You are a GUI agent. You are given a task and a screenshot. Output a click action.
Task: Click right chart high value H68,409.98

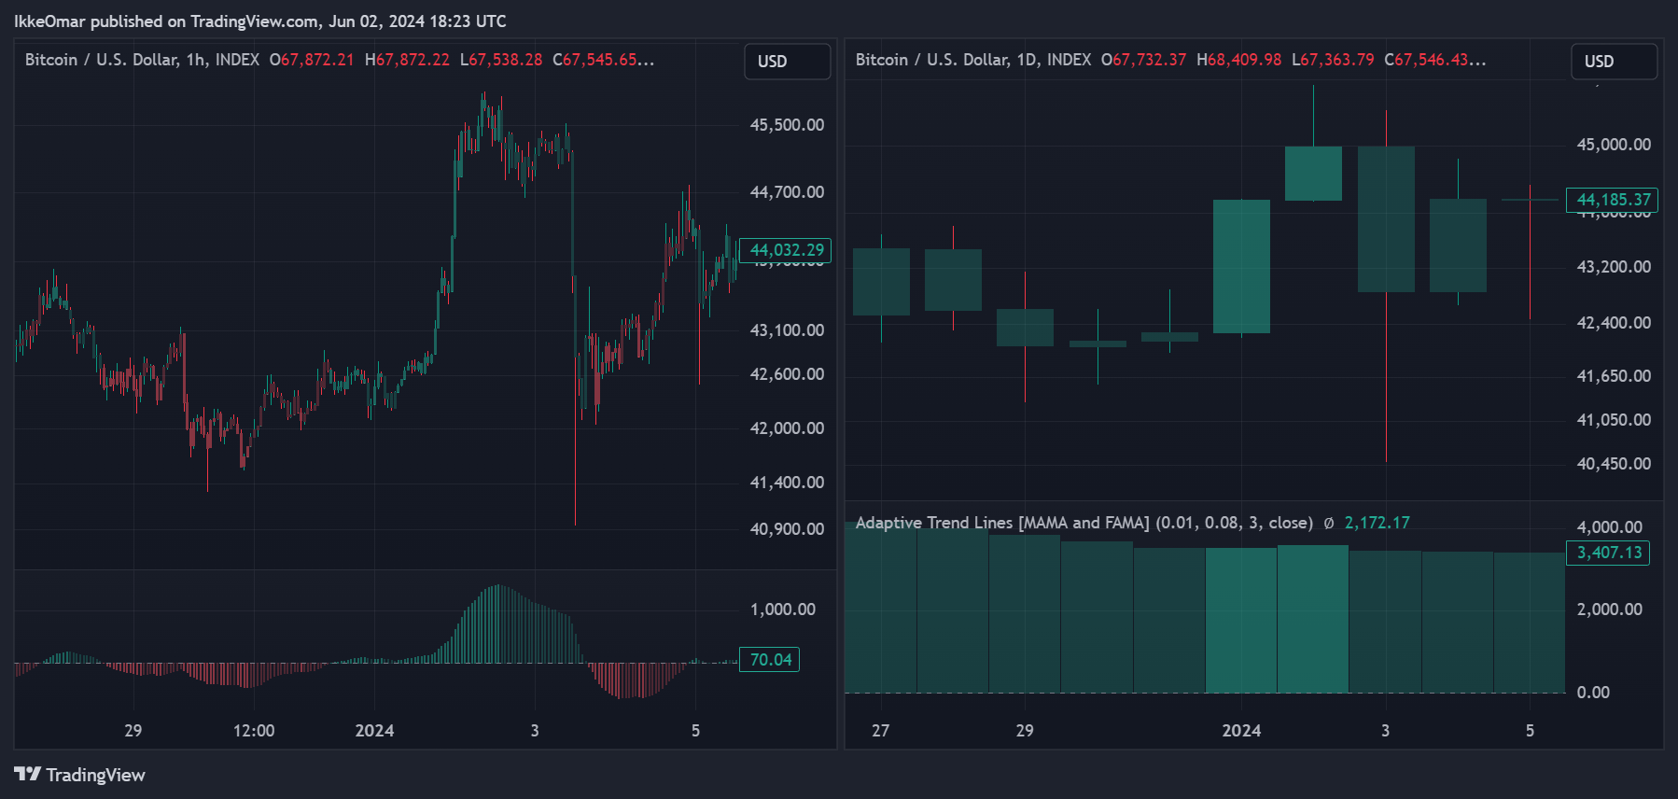click(1239, 60)
